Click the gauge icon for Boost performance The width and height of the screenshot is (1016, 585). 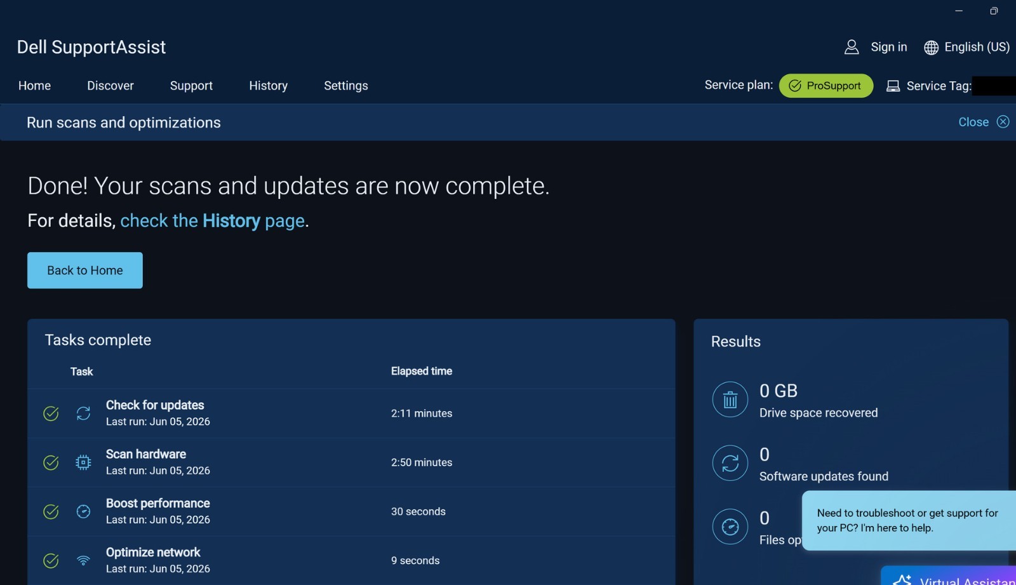[x=83, y=511]
